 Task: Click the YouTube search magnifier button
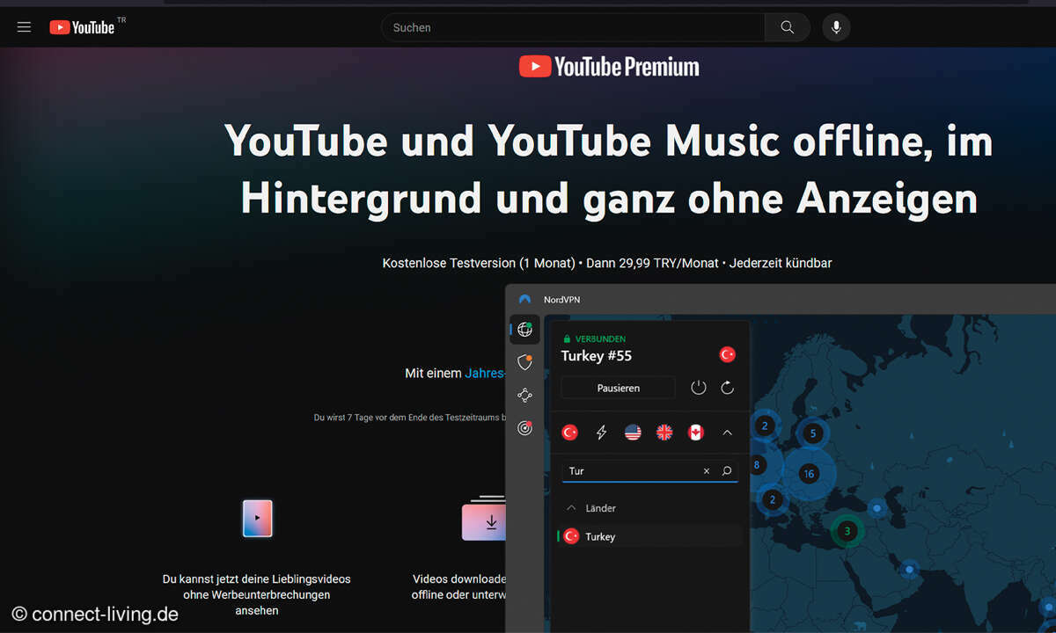point(787,27)
